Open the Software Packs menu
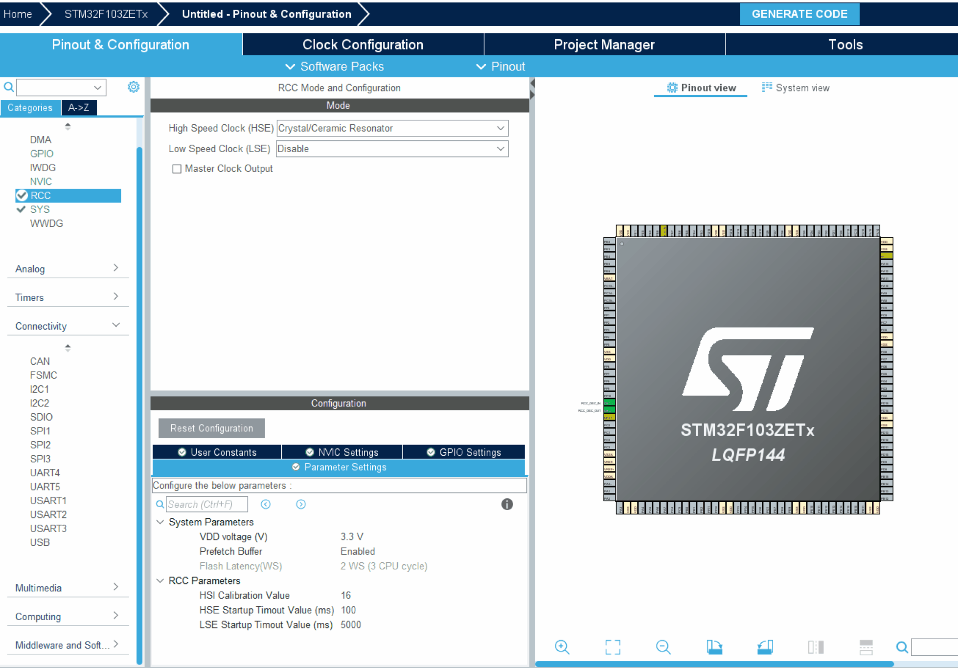958x668 pixels. coord(335,67)
